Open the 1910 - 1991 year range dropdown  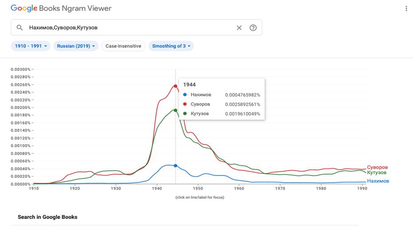click(x=31, y=46)
